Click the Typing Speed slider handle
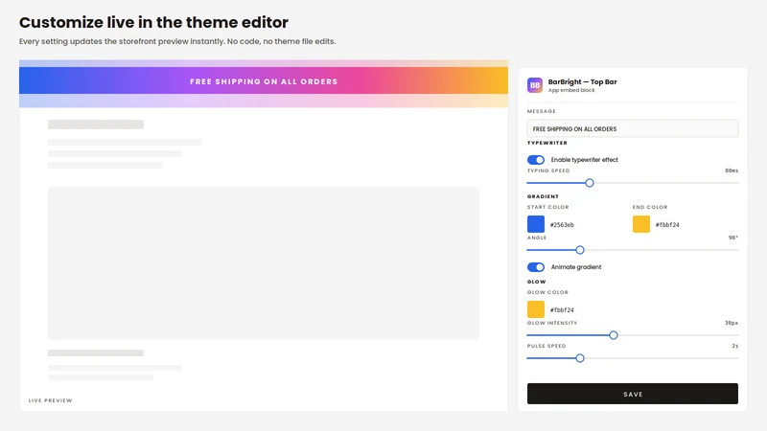This screenshot has width=767, height=431. [x=590, y=183]
